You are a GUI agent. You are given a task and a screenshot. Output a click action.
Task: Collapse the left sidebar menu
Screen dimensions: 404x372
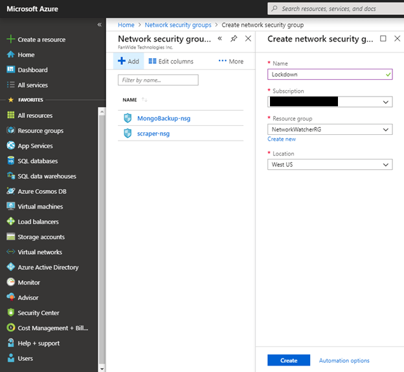[100, 25]
